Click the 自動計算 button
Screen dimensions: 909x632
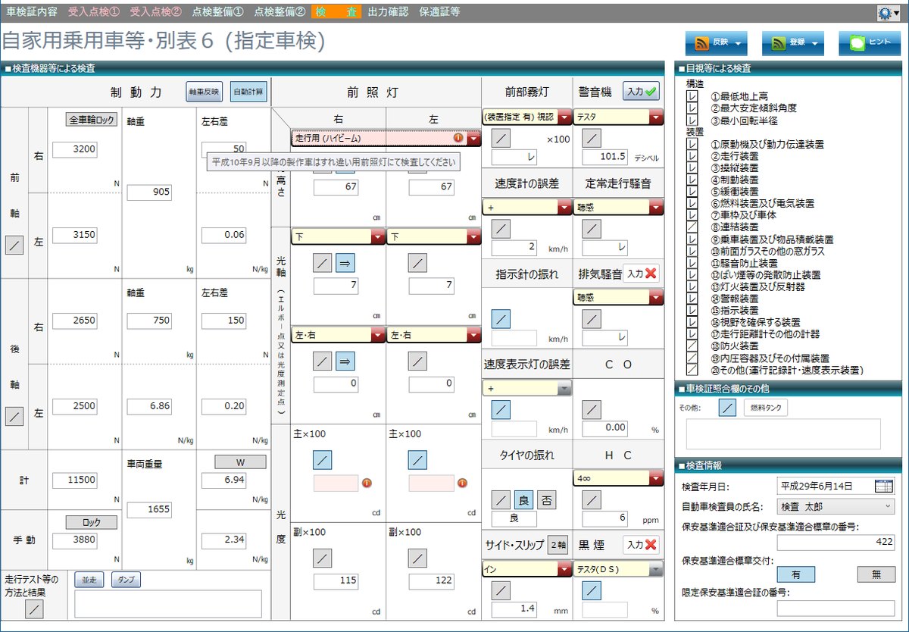click(248, 92)
